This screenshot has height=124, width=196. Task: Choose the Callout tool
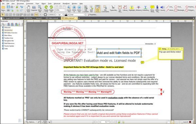(x=125, y=8)
